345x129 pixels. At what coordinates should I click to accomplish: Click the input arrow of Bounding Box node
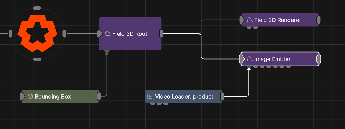(x=23, y=96)
